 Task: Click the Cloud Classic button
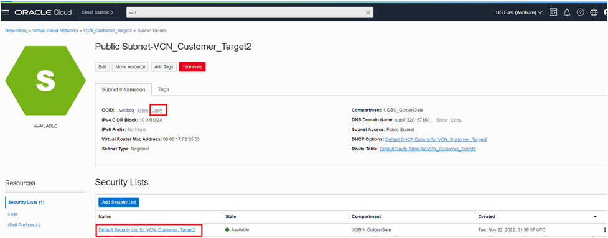(97, 12)
